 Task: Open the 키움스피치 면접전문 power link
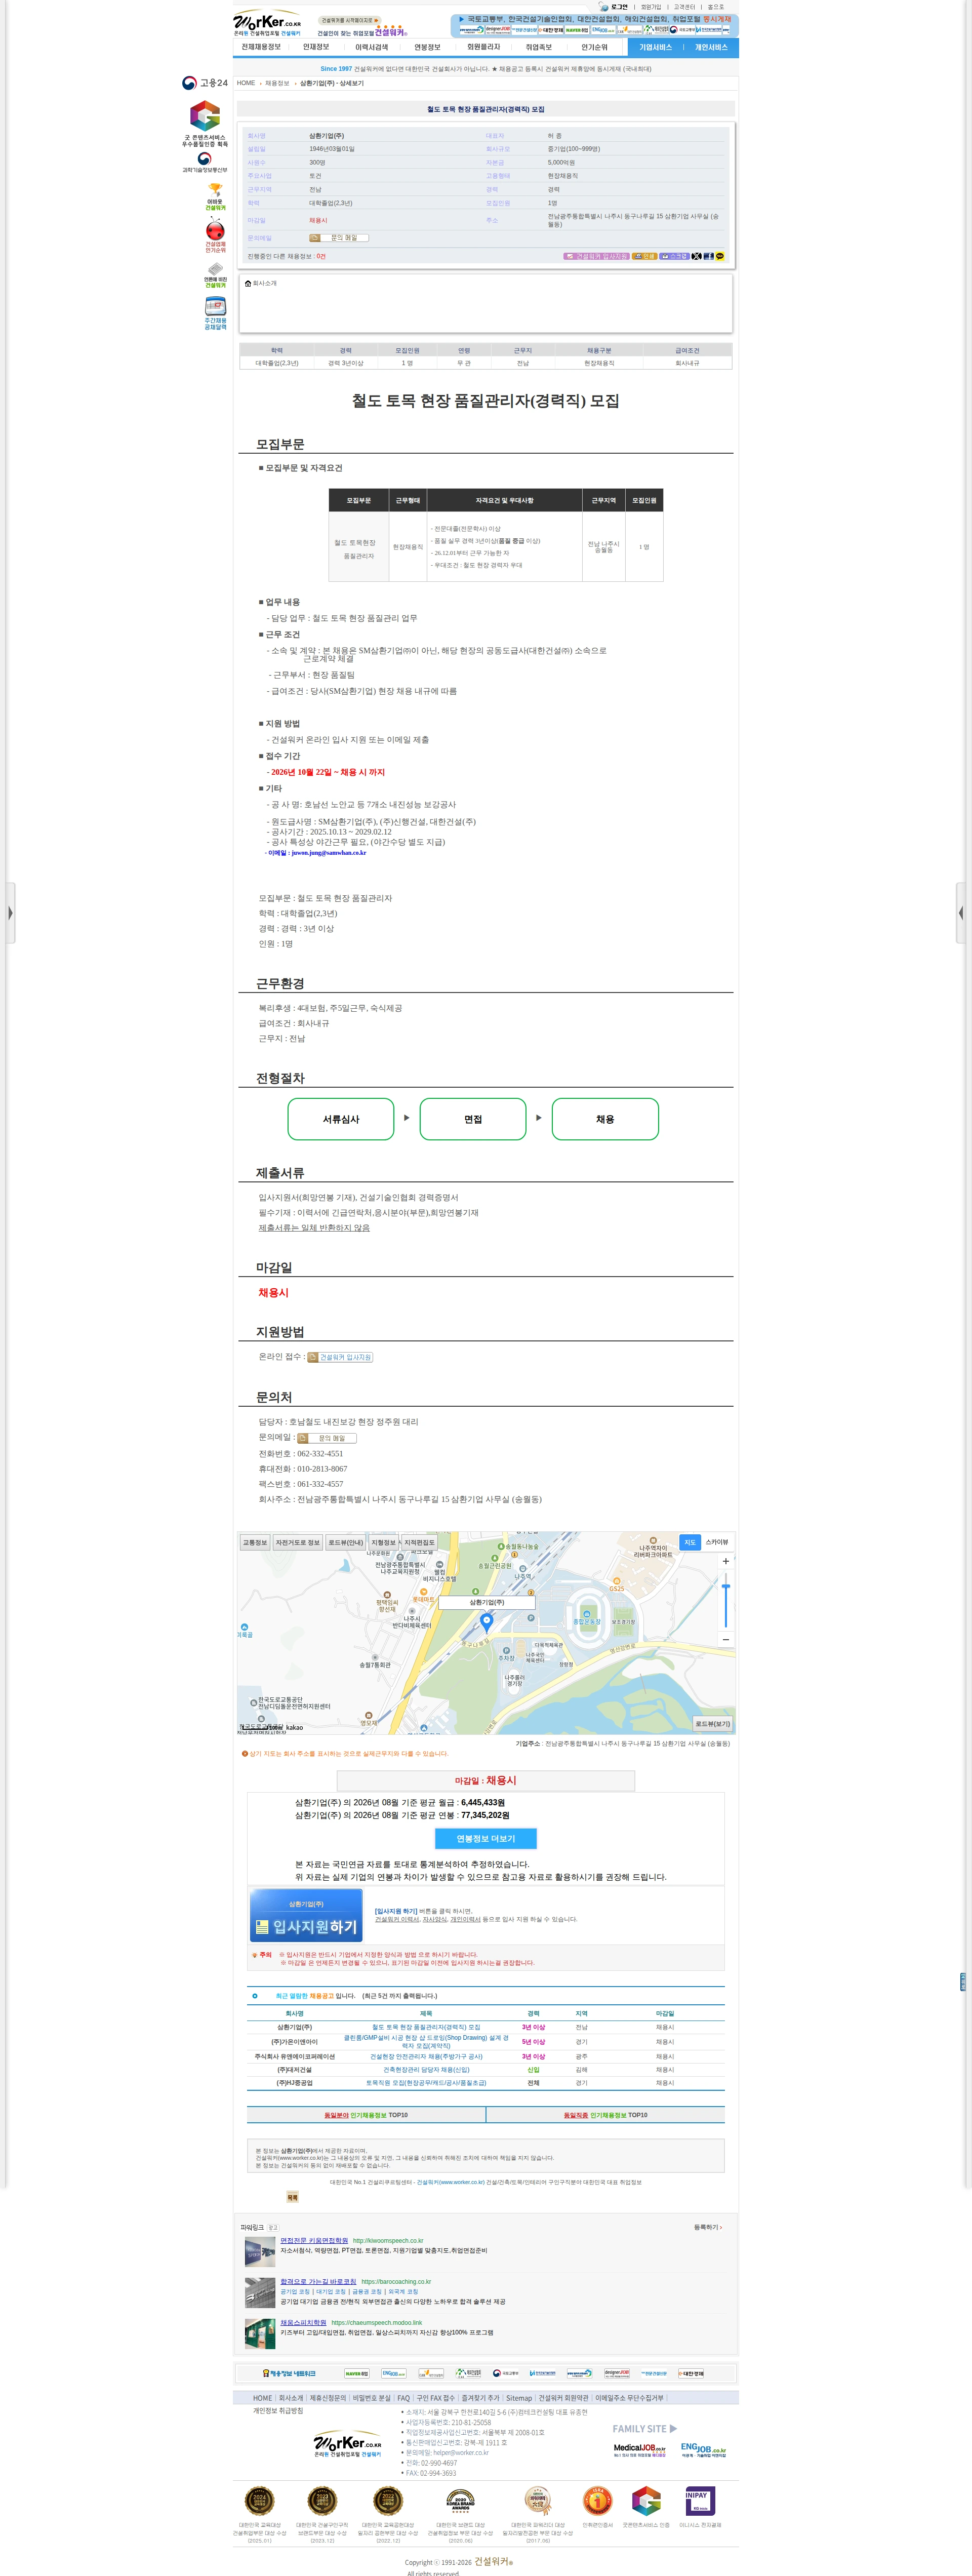click(314, 2240)
